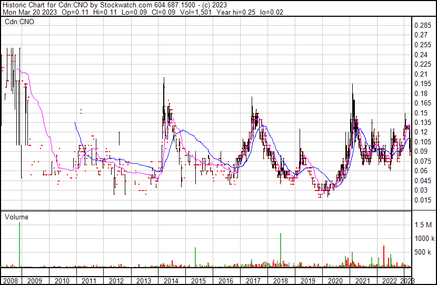Click the 1.5 M volume axis label
The height and width of the screenshot is (285, 437).
coord(423,225)
